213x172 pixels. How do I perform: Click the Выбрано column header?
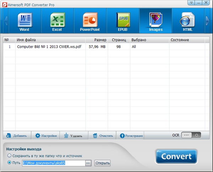[x=149, y=40]
